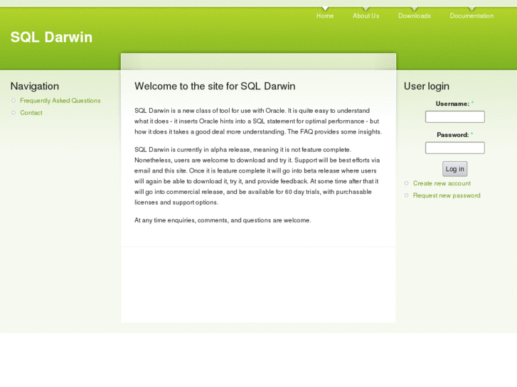This screenshot has height=387, width=517.
Task: Click the SQL Darwin site title
Action: point(51,37)
